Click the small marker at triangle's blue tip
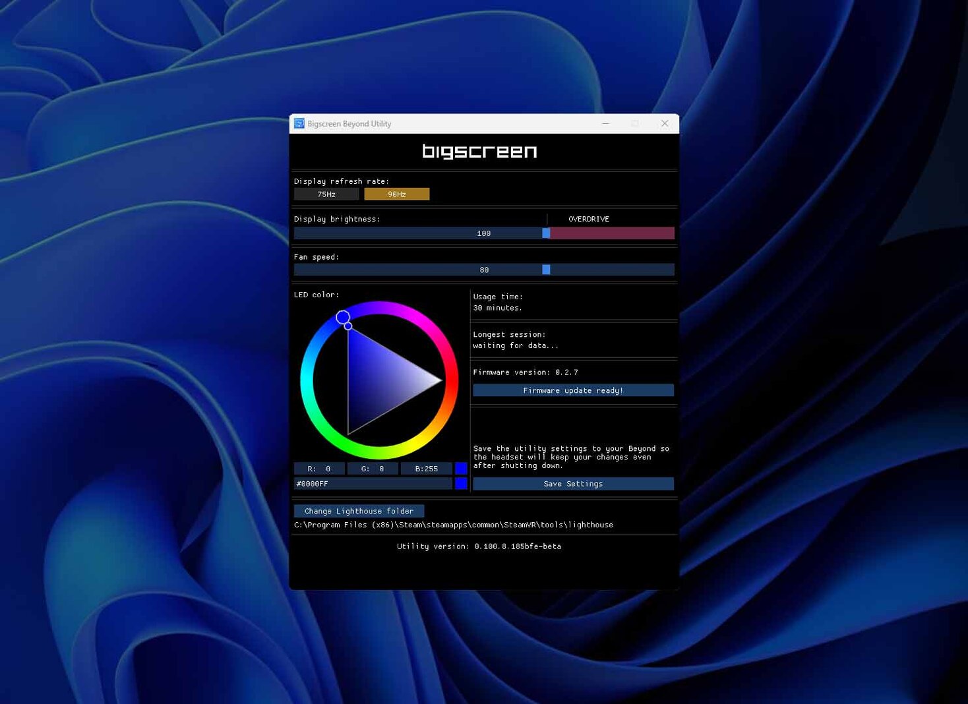Viewport: 968px width, 704px height. coord(348,326)
